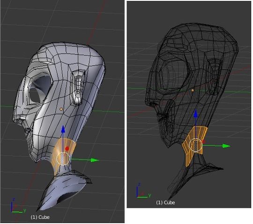The width and height of the screenshot is (253, 224).
Task: Click the "(1) Cube" label in left viewport
Action: pyautogui.click(x=40, y=217)
